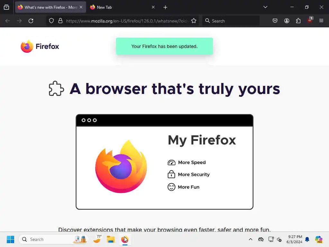Switch to the New Tab tab

123,7
